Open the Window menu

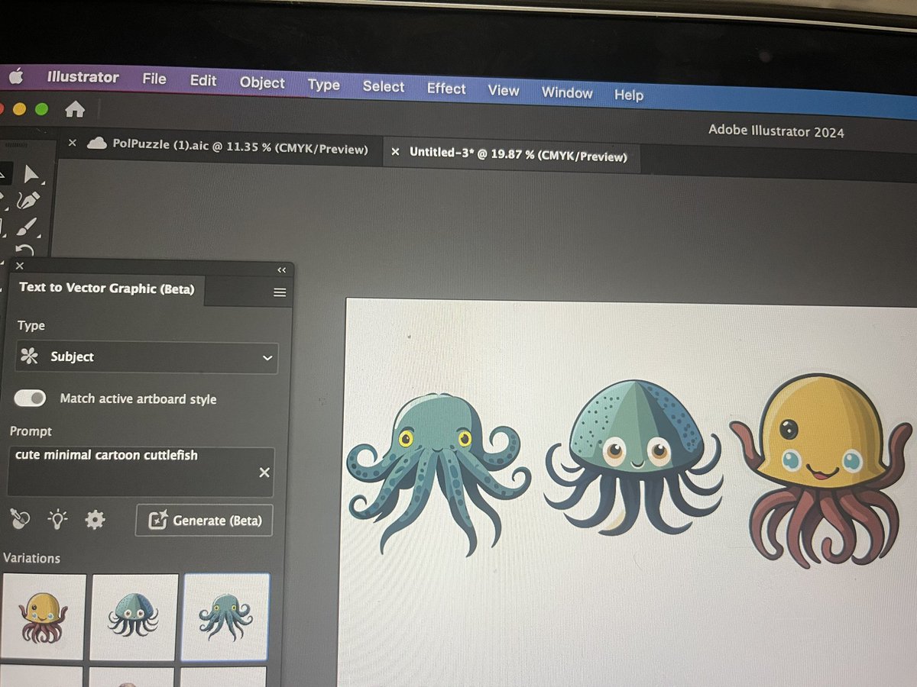pyautogui.click(x=567, y=92)
